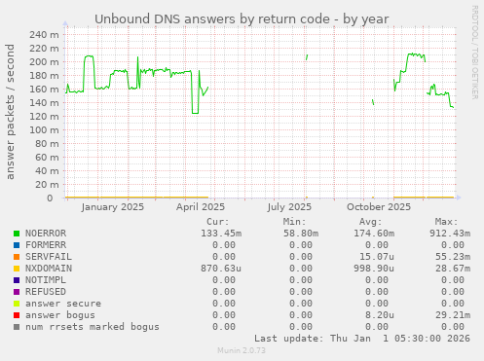Click the answer packets / second axis title
Viewport: 484px width, 361px height.
click(11, 112)
